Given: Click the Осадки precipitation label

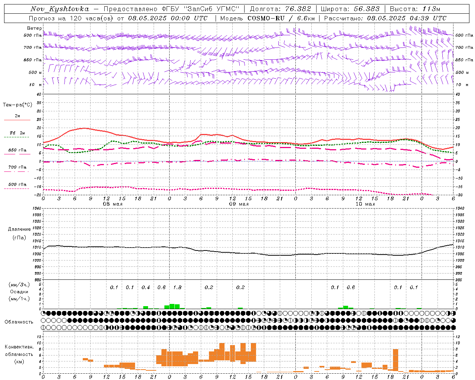Looking at the screenshot, I should coord(19,292).
